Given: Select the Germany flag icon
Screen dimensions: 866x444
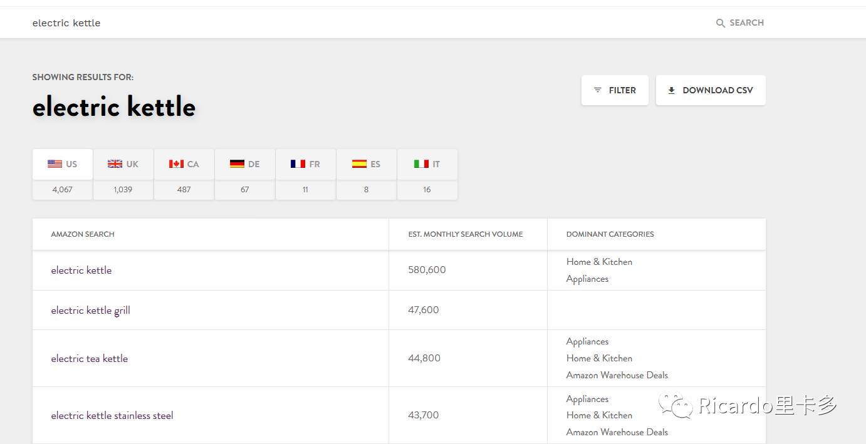Looking at the screenshot, I should (237, 164).
